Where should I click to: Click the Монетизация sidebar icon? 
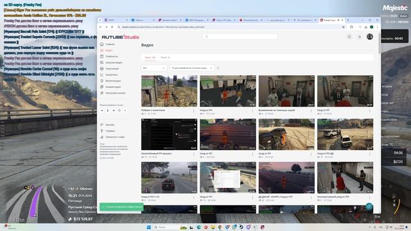[x=102, y=81]
